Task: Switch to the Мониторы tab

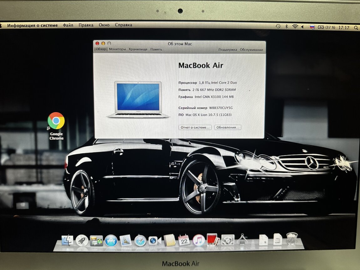Action: click(117, 49)
